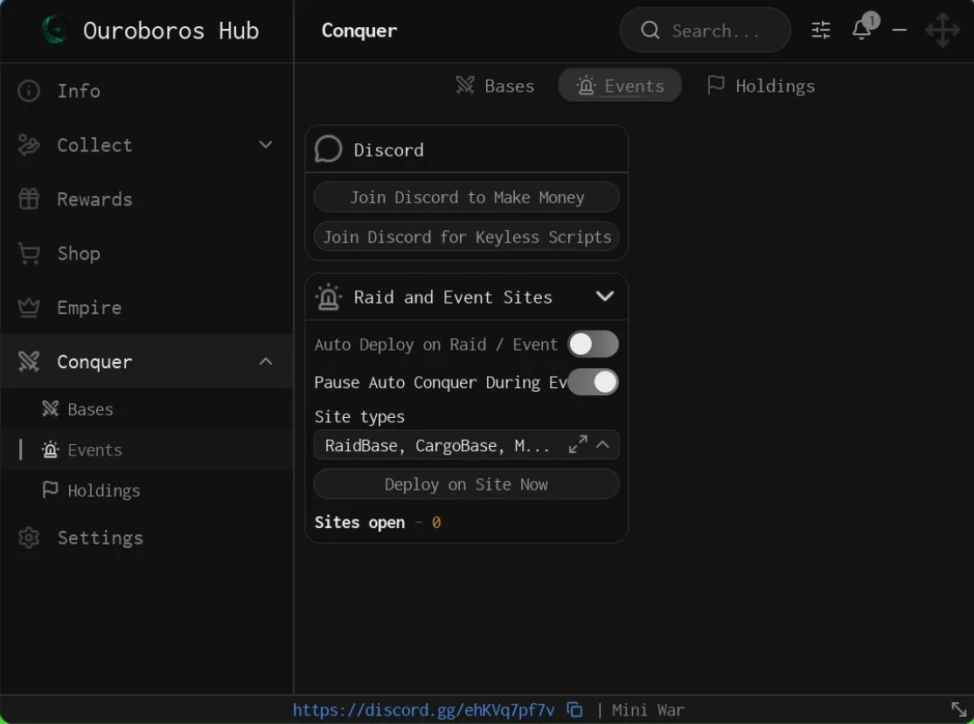
Task: Click the move window cross-arrows icon
Action: click(943, 30)
